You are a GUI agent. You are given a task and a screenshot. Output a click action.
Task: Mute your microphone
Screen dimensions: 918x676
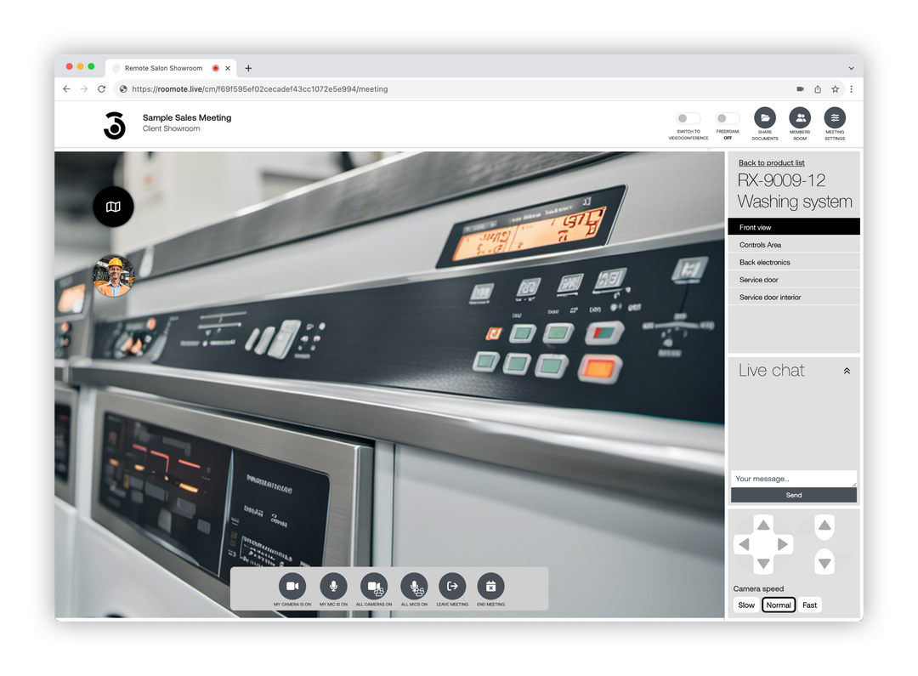[333, 585]
